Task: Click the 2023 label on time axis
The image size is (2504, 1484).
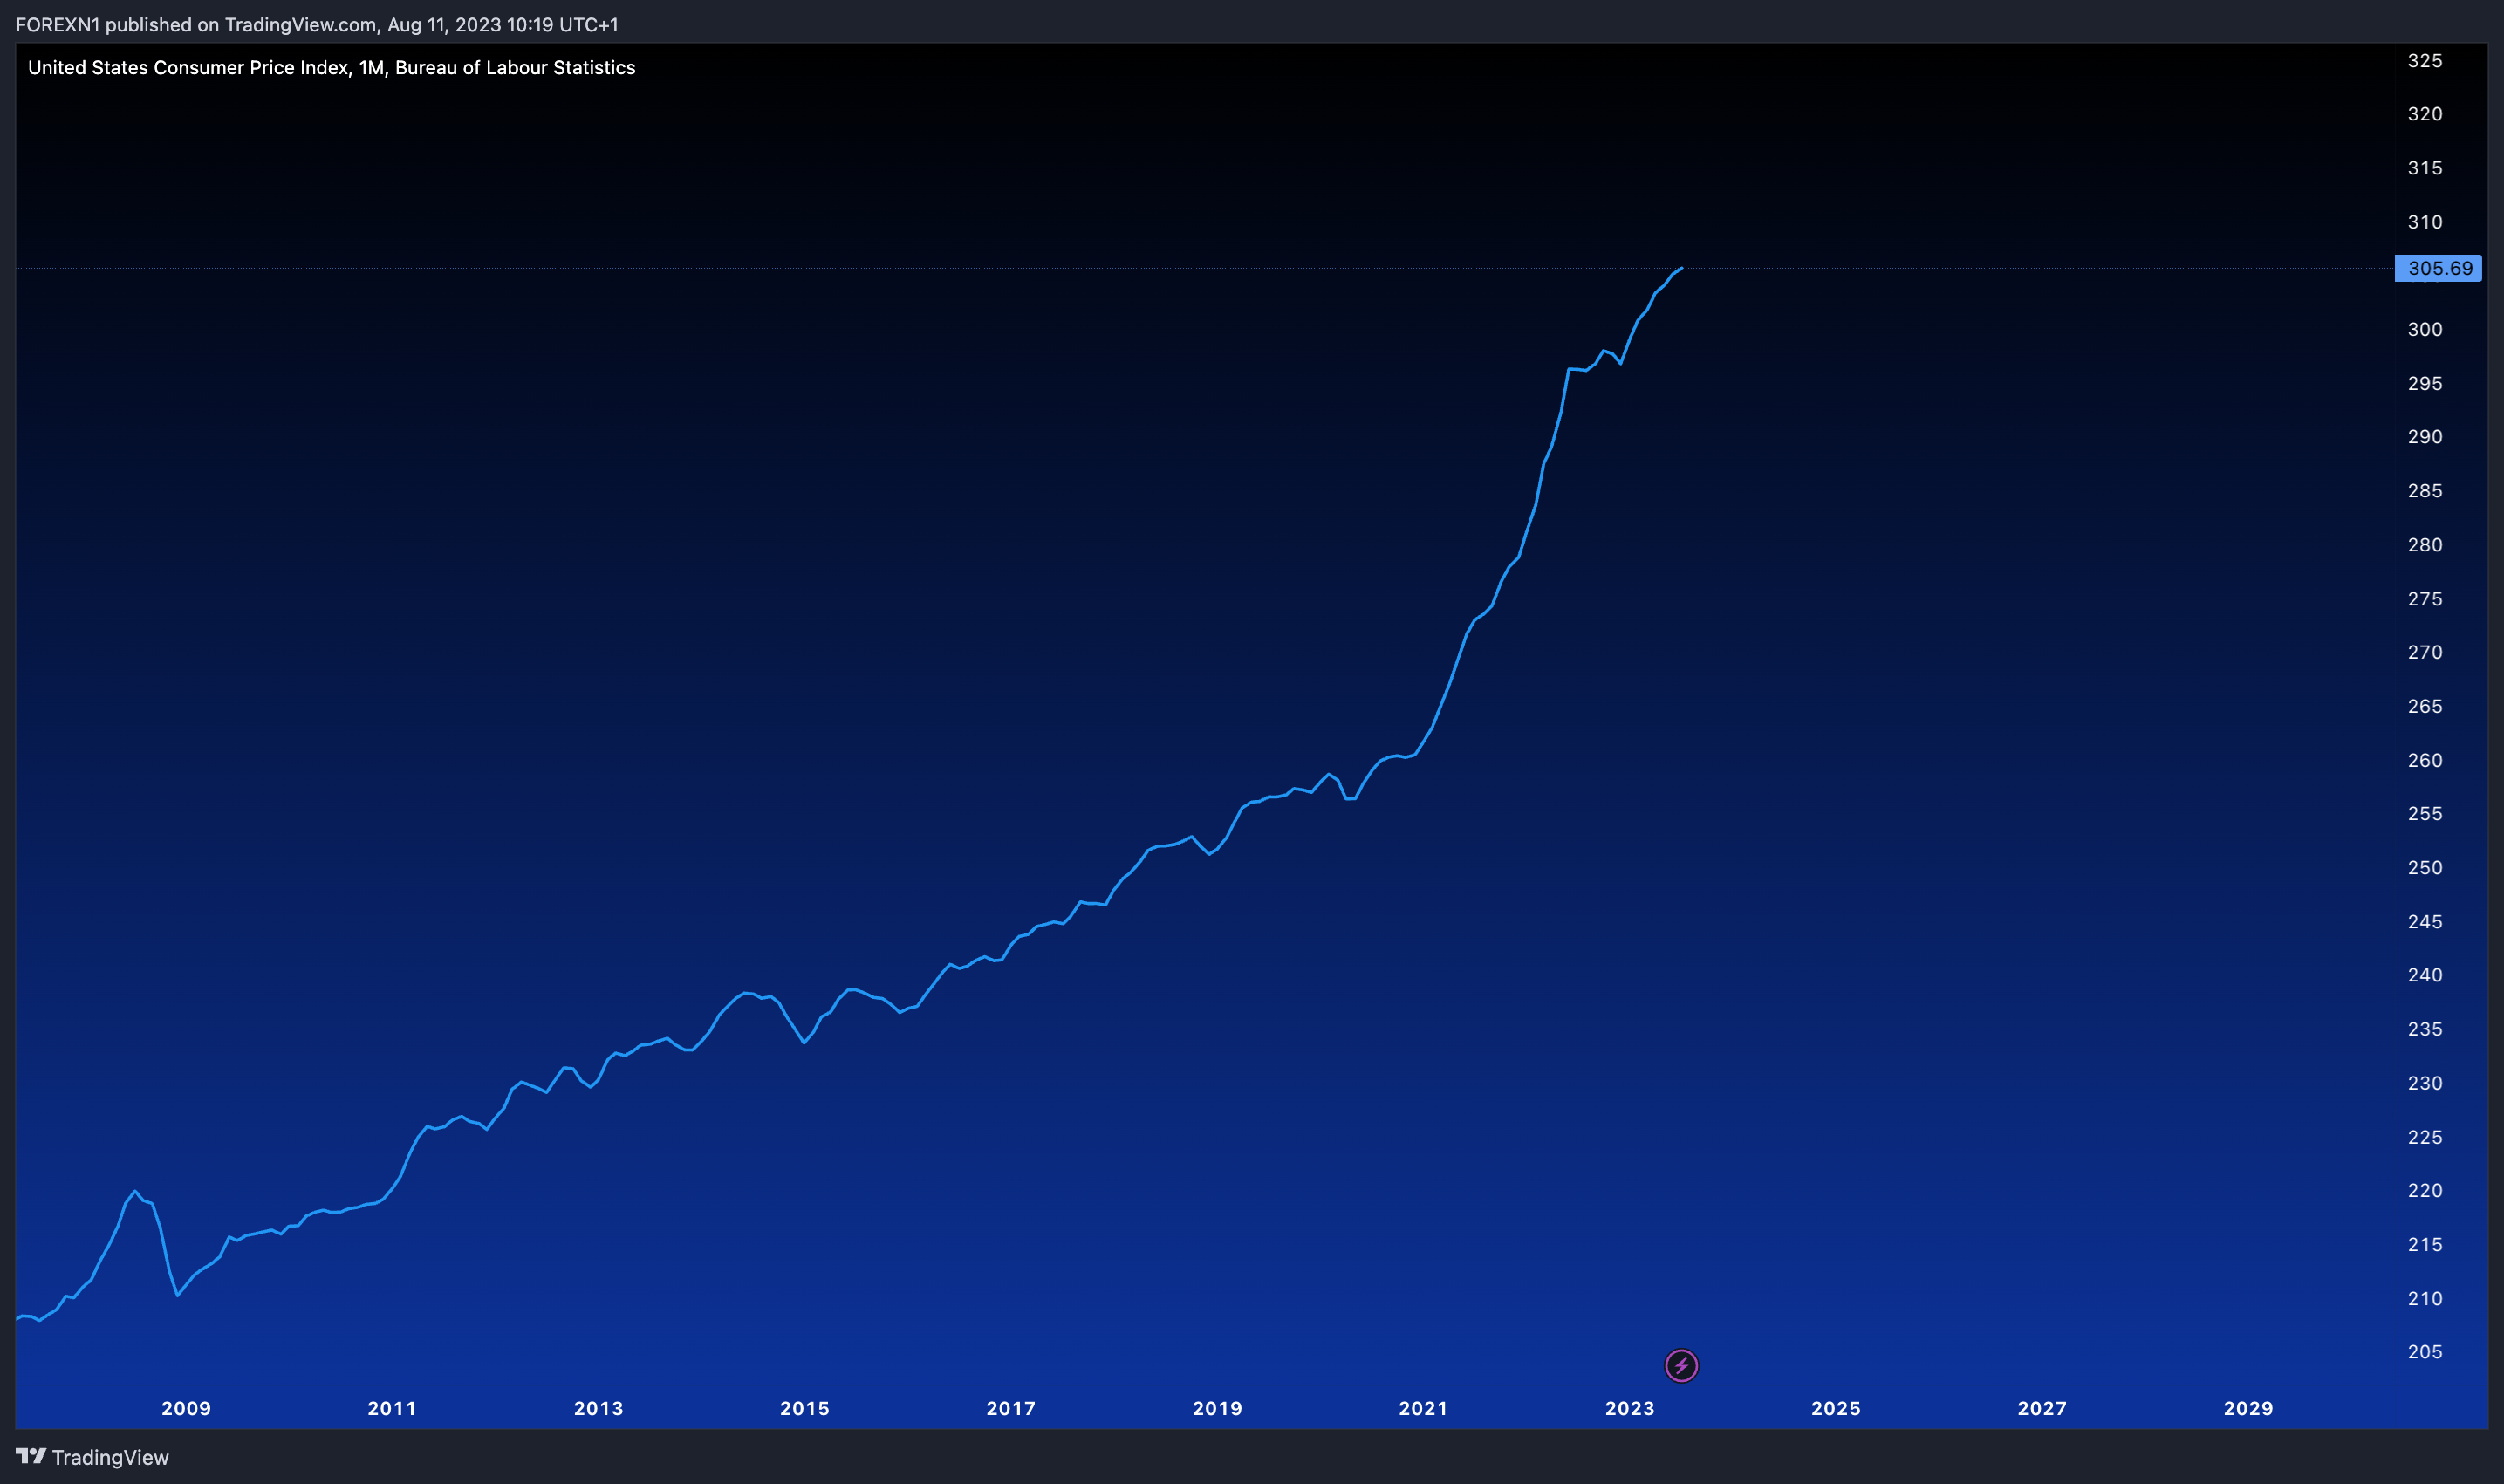Action: (x=1630, y=1408)
